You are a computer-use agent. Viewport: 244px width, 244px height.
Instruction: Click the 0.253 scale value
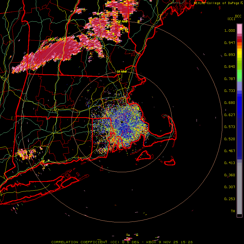tap(230, 199)
